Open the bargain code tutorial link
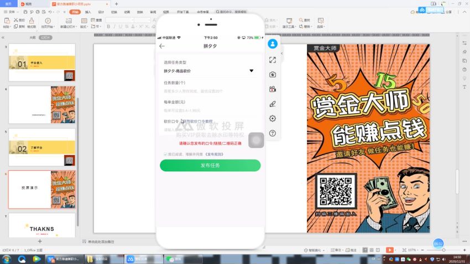Image resolution: width=470 pixels, height=264 pixels. 197,121
